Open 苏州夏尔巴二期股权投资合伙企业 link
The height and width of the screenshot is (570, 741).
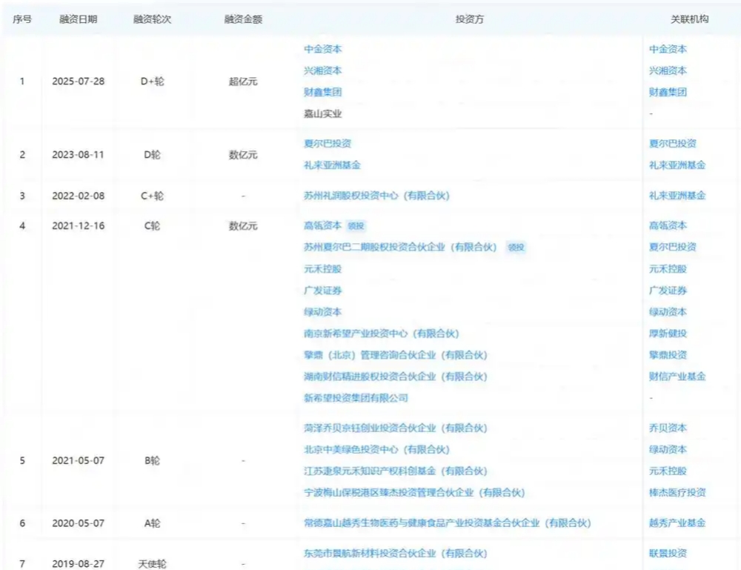tap(400, 247)
